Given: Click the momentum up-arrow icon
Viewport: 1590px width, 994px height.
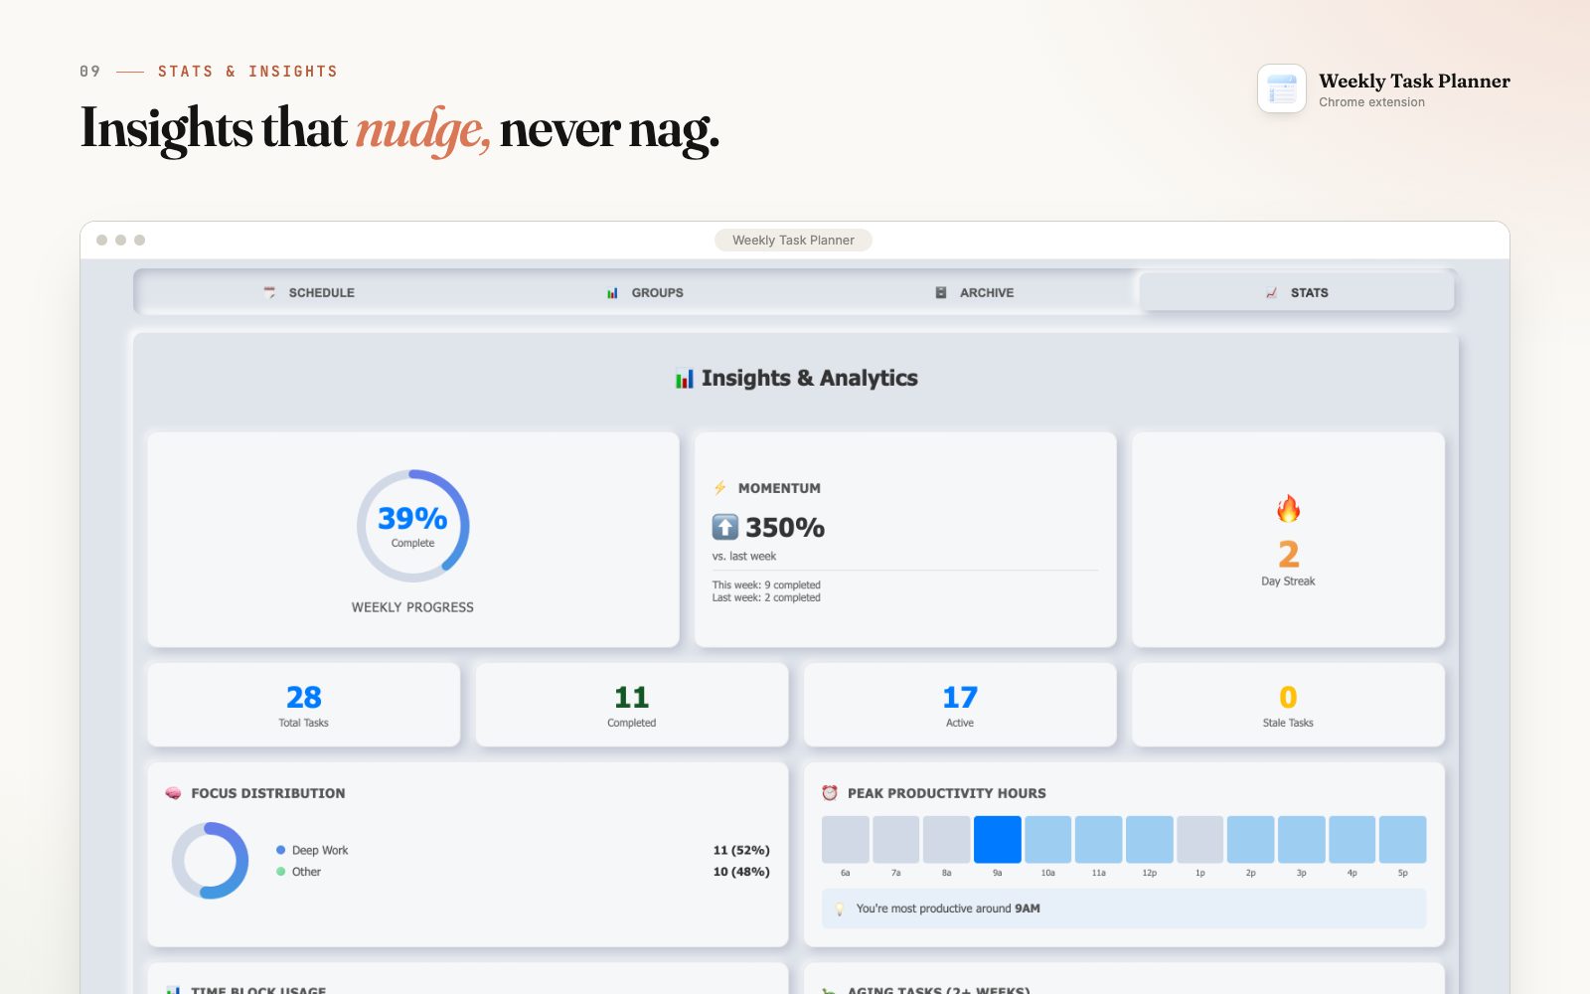Looking at the screenshot, I should (x=725, y=527).
